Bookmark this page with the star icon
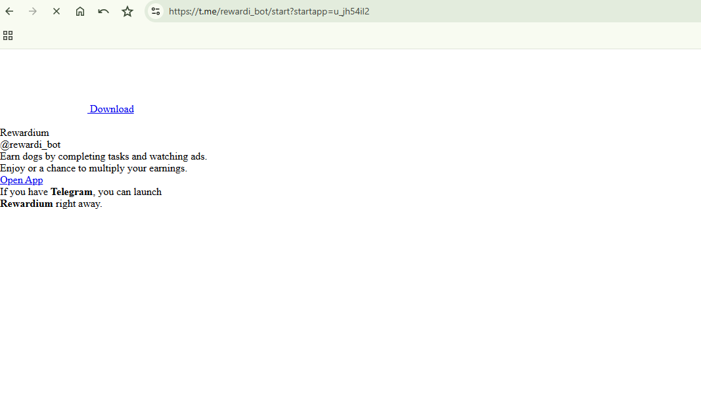This screenshot has width=701, height=419. (x=127, y=11)
